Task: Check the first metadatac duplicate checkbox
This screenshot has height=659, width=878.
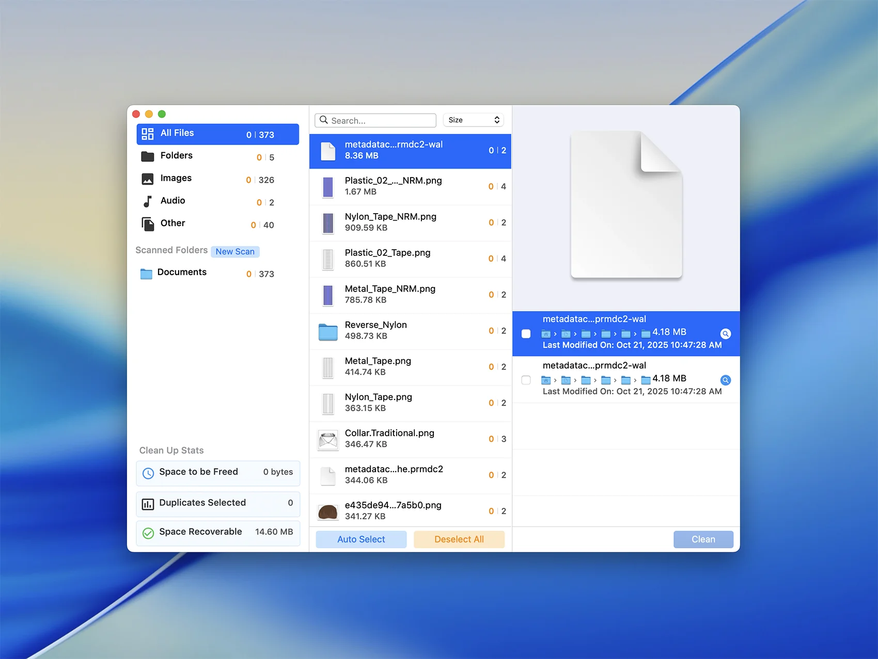Action: 526,334
